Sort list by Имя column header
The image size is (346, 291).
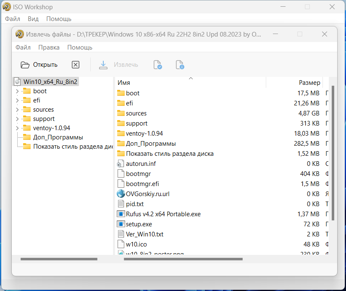click(191, 82)
